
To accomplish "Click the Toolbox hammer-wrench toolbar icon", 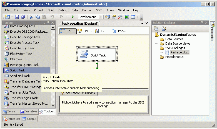I will click(x=120, y=17).
